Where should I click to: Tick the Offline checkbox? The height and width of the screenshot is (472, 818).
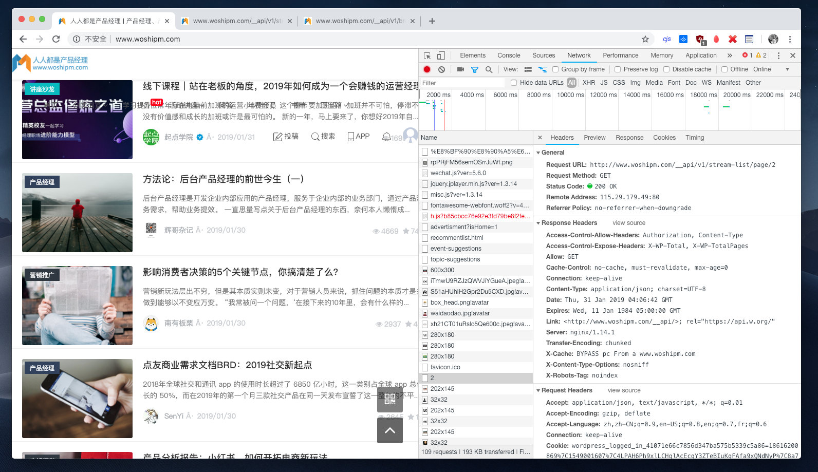click(724, 69)
